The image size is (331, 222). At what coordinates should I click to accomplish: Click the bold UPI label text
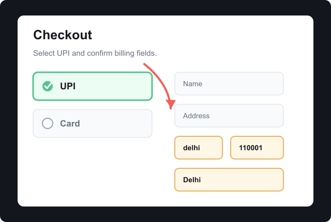pyautogui.click(x=68, y=86)
